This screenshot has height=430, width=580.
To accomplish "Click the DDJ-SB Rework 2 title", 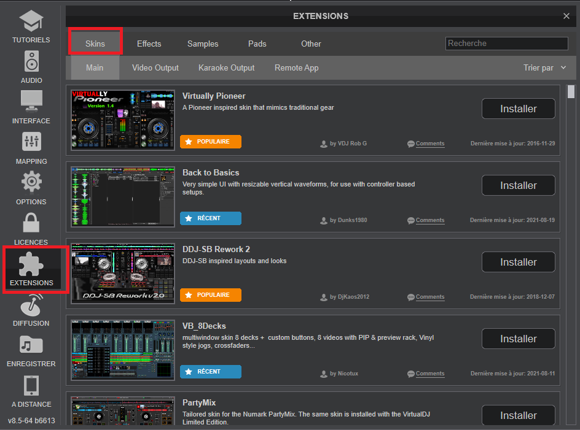I will click(216, 250).
